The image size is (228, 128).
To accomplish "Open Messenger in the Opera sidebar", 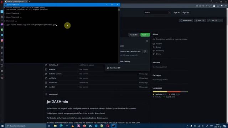I will point(2,24).
